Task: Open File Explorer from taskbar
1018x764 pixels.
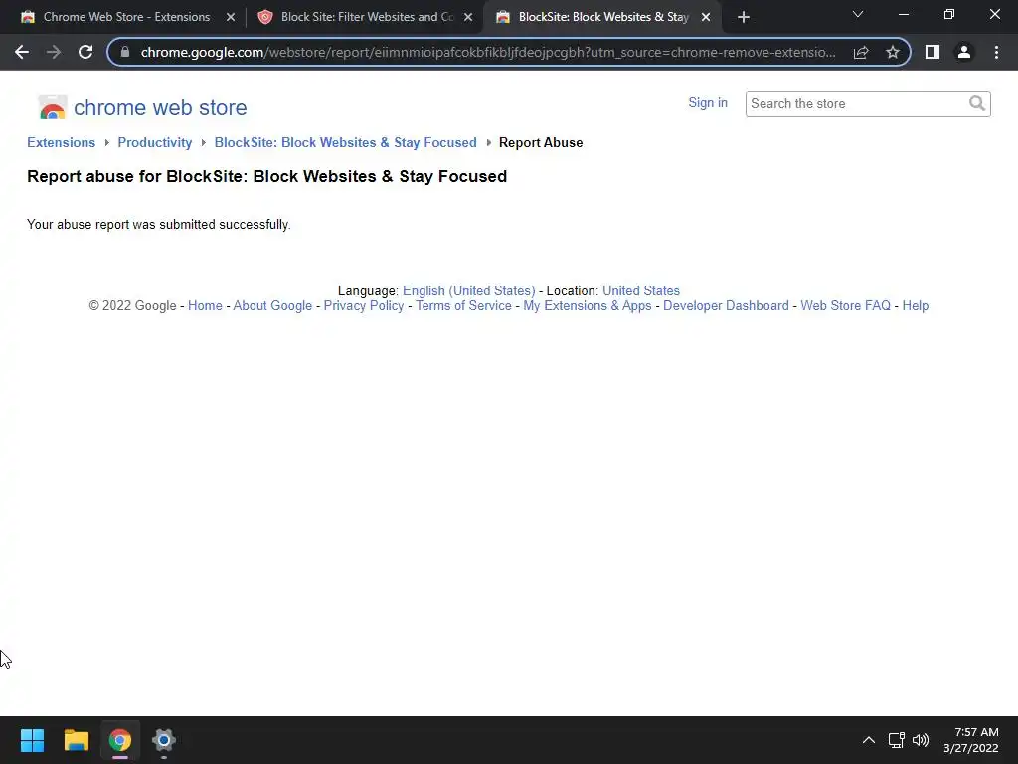Action: coord(76,740)
